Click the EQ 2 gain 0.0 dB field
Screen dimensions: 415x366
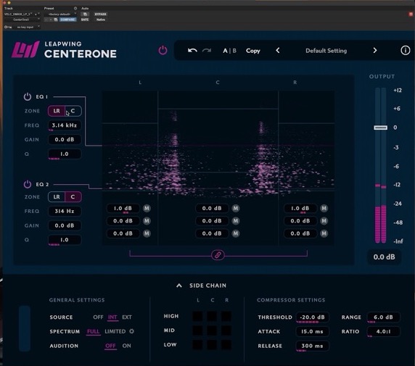coord(65,225)
